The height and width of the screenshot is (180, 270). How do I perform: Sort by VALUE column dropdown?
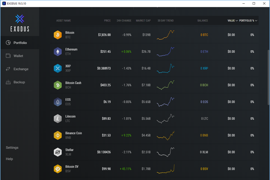[x=233, y=21]
